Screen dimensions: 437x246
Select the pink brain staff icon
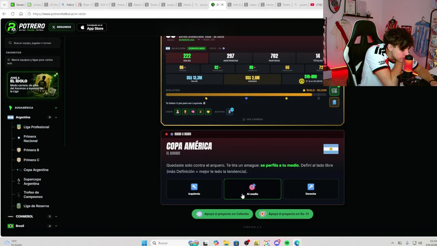(x=193, y=112)
